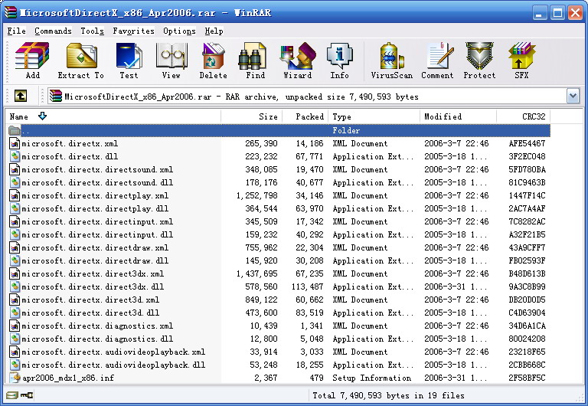The width and height of the screenshot is (588, 406).
Task: Click the microsoft.directx.diagnostics.xml file icon
Action: coord(15,326)
